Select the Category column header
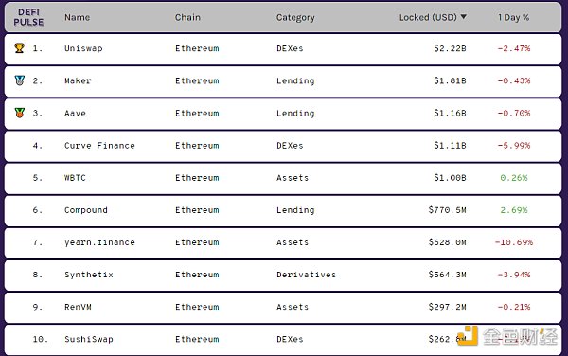568x356 pixels. pos(295,18)
